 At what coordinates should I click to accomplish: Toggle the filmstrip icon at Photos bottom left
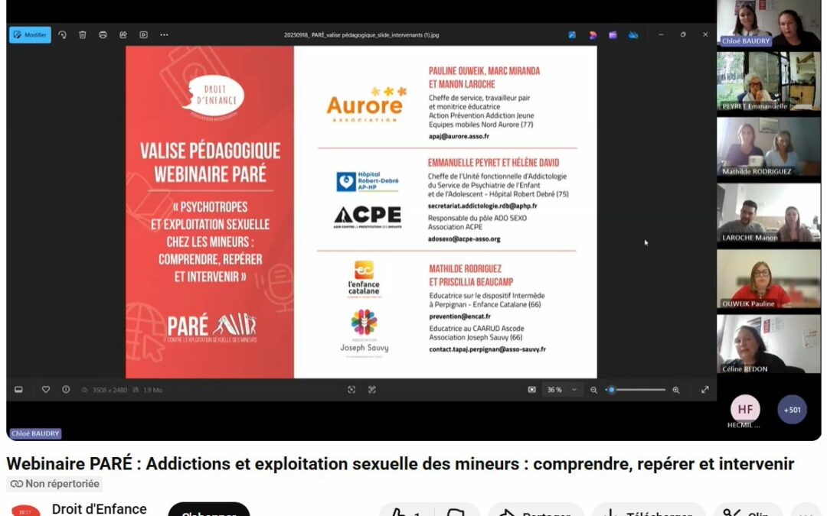(x=18, y=390)
